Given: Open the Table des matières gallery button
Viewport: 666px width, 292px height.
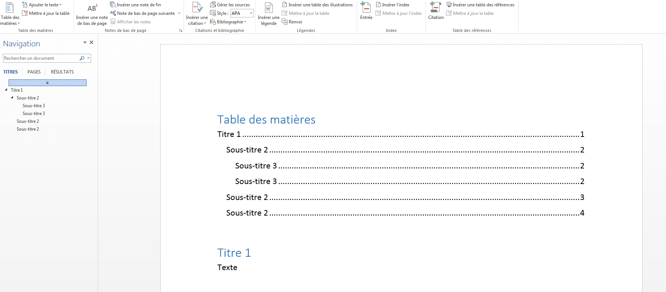Looking at the screenshot, I should tap(10, 14).
